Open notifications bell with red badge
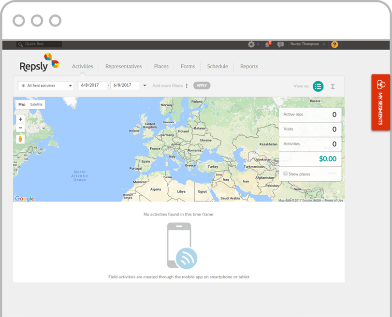Image resolution: width=392 pixels, height=317 pixels. 268,44
